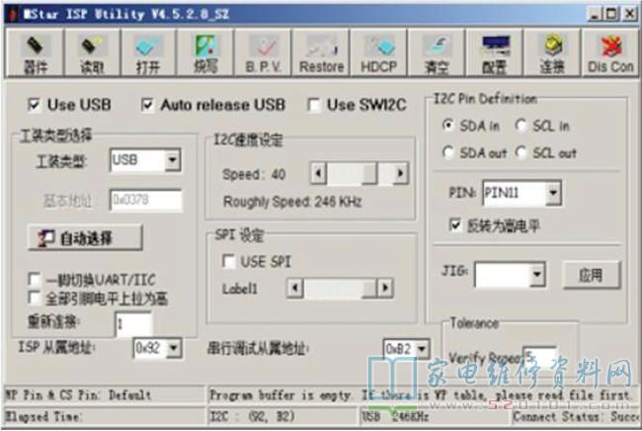Click the I2C speed slider thumb
This screenshot has width=642, height=431.
(x=369, y=173)
